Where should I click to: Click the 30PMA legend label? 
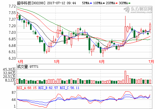coord(123,3)
